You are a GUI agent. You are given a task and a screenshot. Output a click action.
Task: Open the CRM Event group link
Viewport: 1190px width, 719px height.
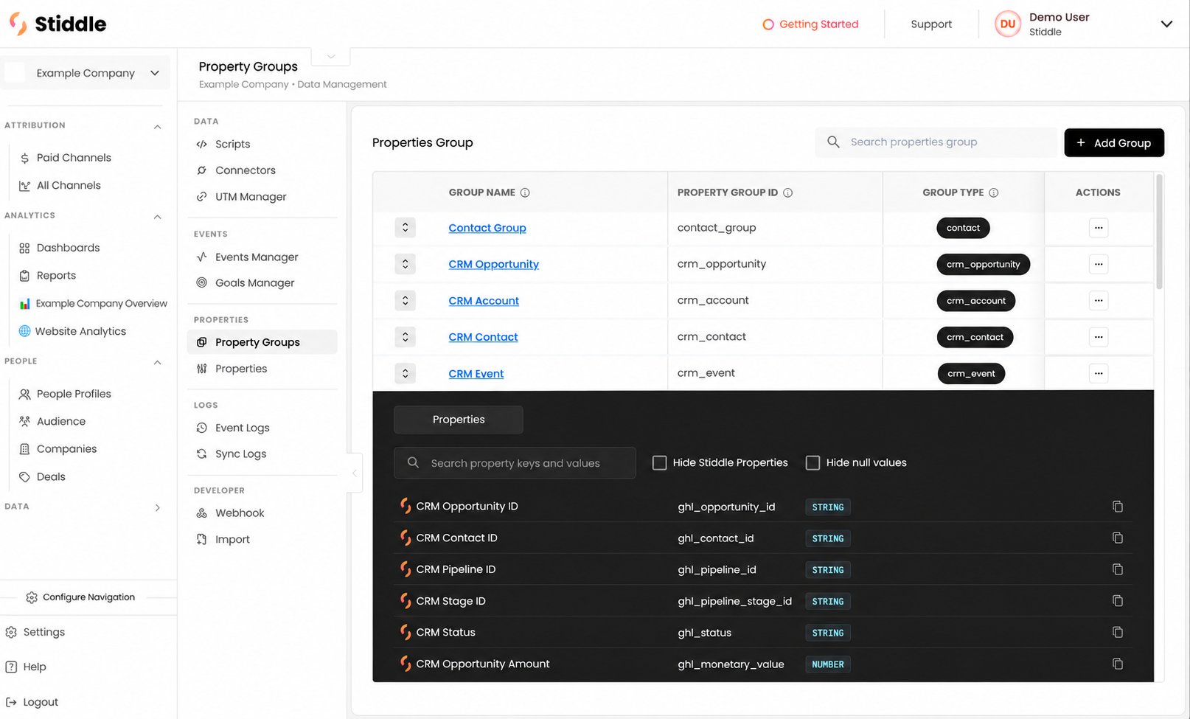(476, 374)
